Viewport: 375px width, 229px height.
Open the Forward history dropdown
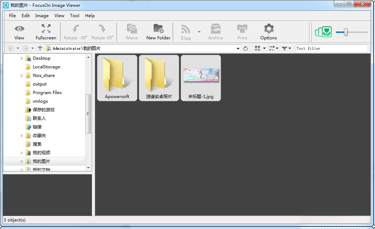[x=33, y=48]
